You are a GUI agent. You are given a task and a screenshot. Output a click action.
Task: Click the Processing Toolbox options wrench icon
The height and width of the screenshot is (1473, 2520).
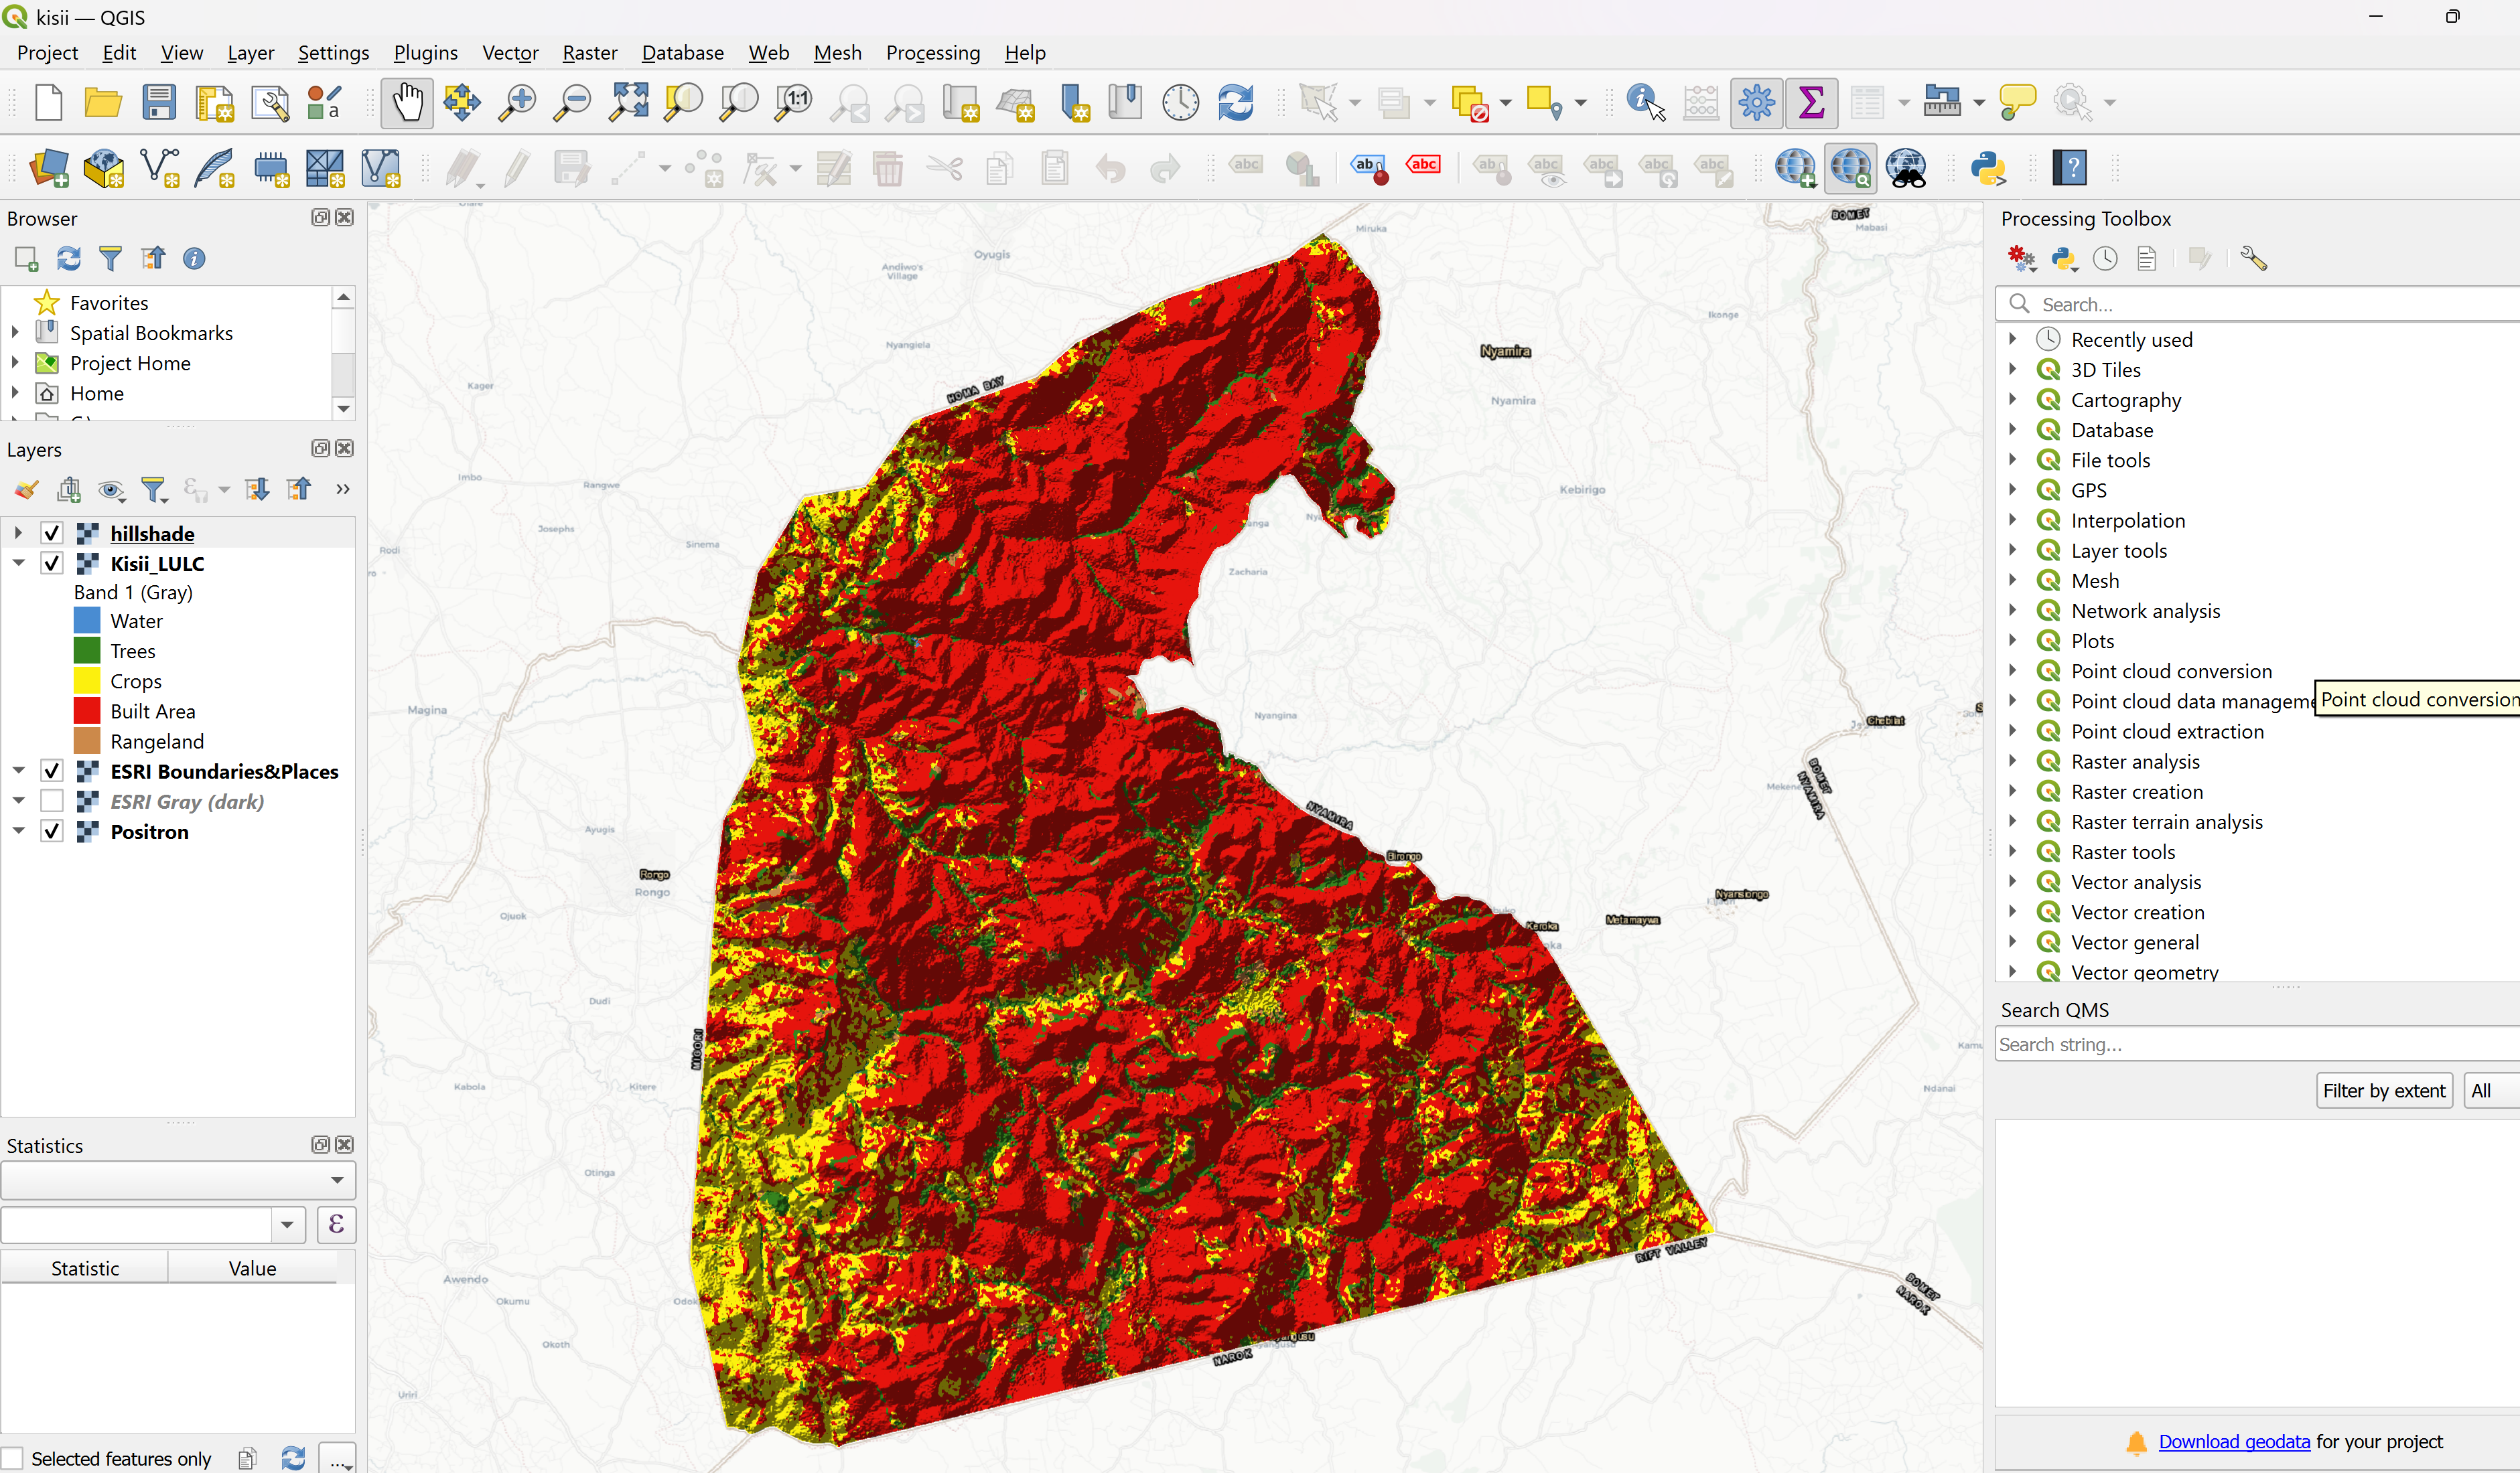coord(2253,259)
